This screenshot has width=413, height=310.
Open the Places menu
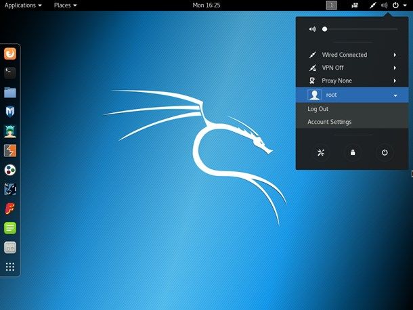65,5
